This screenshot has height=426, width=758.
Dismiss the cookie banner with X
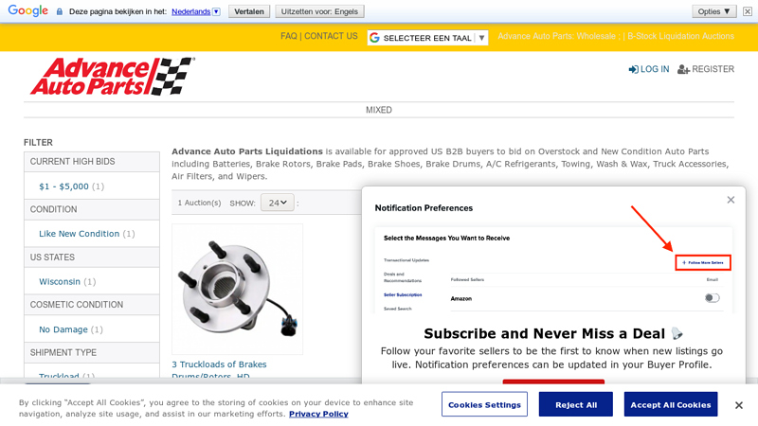click(739, 405)
